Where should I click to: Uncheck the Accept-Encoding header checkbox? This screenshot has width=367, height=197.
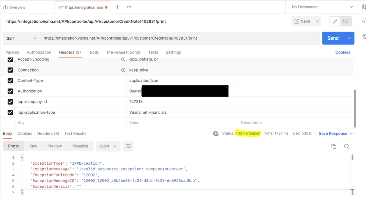point(10,59)
